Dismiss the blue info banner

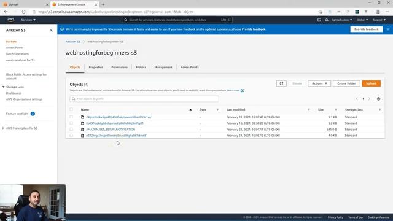point(388,29)
